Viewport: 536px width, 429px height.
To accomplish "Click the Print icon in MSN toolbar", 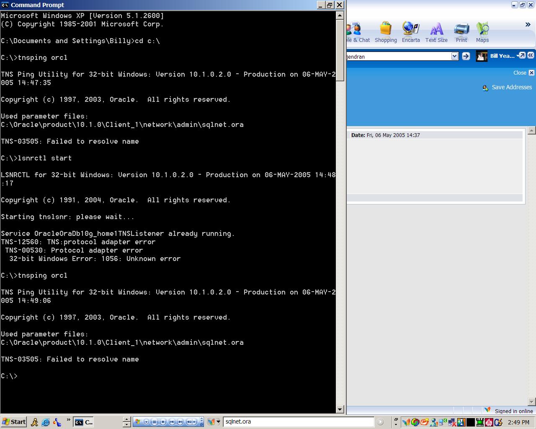I will (x=461, y=32).
